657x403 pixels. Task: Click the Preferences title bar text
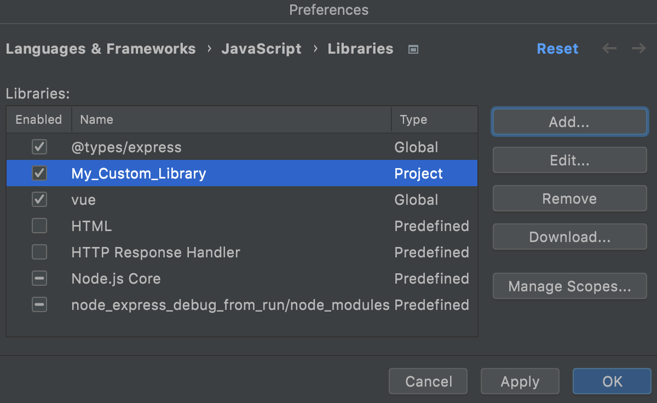click(328, 10)
